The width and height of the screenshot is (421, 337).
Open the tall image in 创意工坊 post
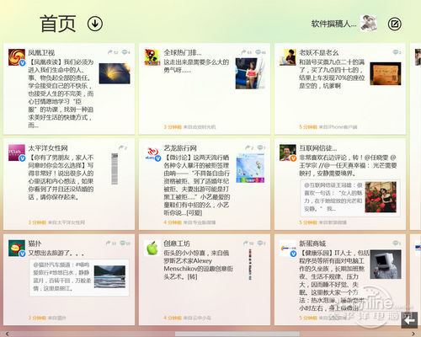250,265
